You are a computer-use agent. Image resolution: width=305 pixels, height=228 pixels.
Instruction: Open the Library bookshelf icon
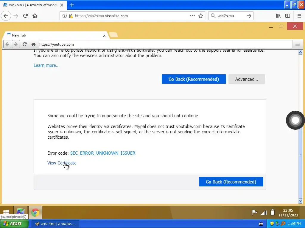point(278,16)
